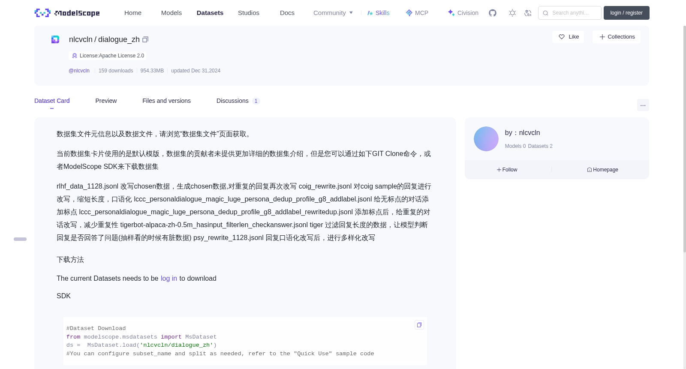Click the 'Models 0' author stat
686x369 pixels.
(515, 146)
